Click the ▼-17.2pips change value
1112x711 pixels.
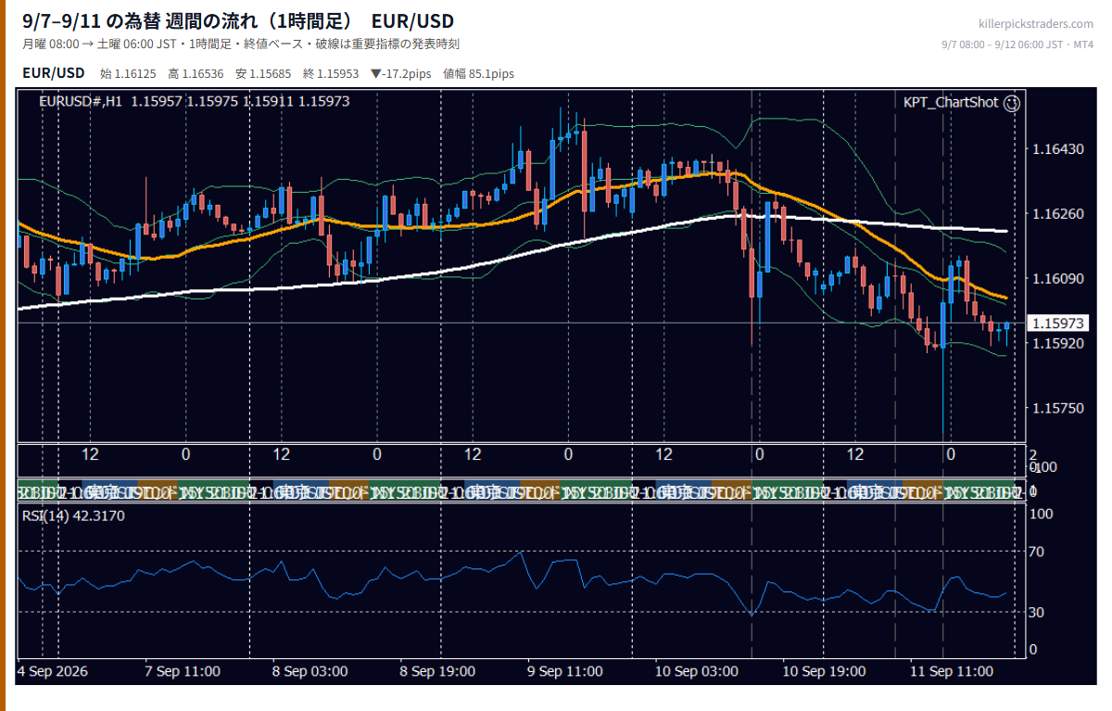coord(401,73)
